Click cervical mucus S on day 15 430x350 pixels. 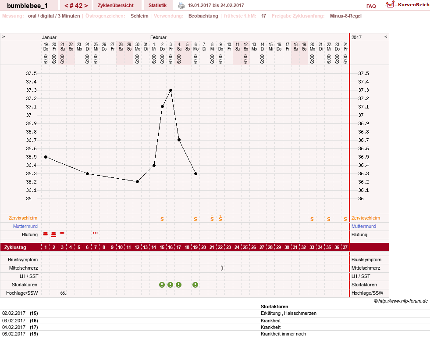pyautogui.click(x=162, y=219)
